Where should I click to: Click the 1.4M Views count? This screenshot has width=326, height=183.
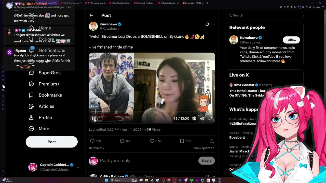(x=152, y=130)
